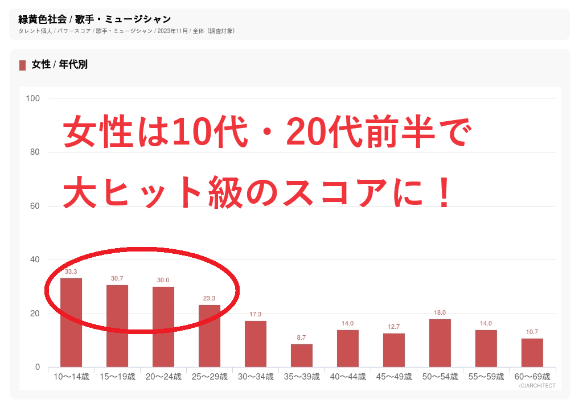Click the 35〜39歳 bar labeled 8.7

click(x=302, y=355)
